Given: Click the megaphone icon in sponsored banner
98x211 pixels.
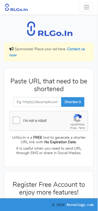Looking at the screenshot, I should pyautogui.click(x=11, y=49).
